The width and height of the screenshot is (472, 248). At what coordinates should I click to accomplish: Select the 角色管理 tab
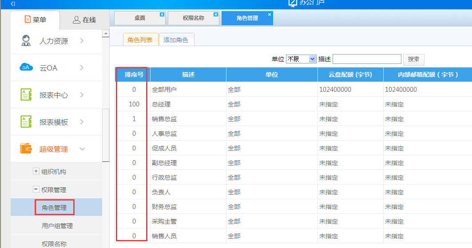(x=247, y=18)
